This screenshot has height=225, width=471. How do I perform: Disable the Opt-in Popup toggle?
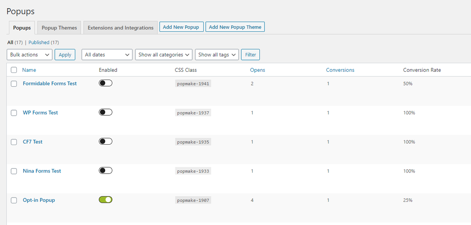pyautogui.click(x=106, y=200)
